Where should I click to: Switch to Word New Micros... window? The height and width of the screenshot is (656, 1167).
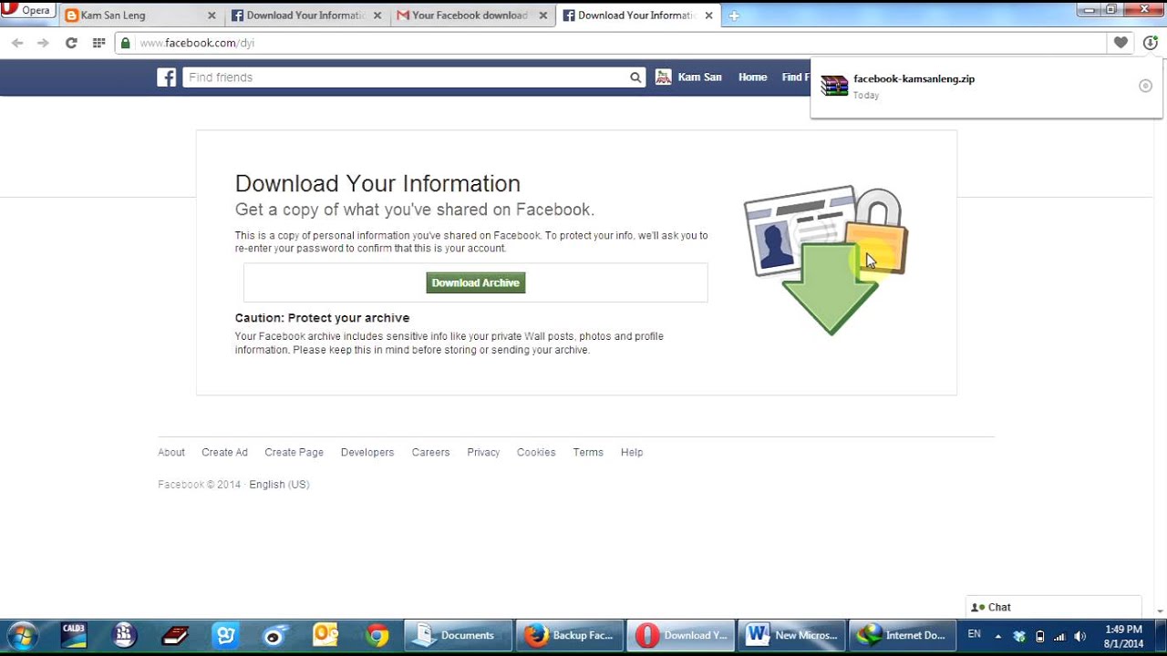[x=791, y=636]
